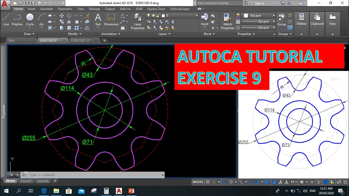
Task: Switch to Layout1 tab
Action: 26,181
